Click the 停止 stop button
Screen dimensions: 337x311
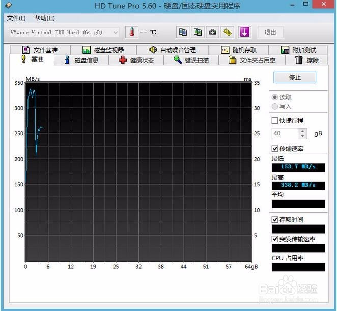coord(295,77)
